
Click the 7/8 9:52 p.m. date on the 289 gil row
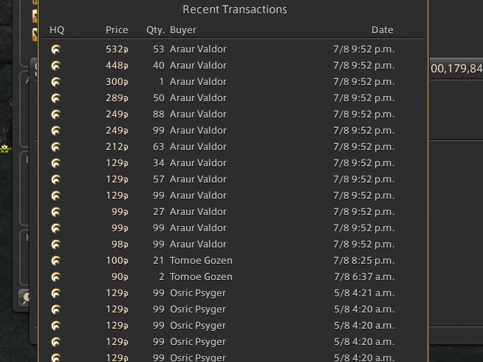pos(364,98)
